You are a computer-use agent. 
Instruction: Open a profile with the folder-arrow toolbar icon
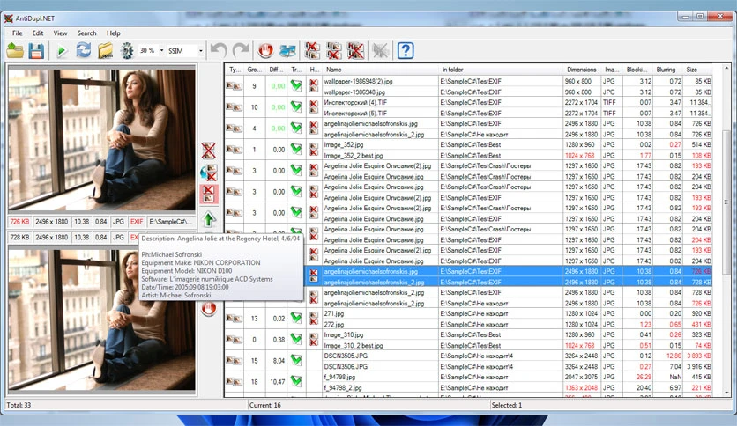pos(15,51)
